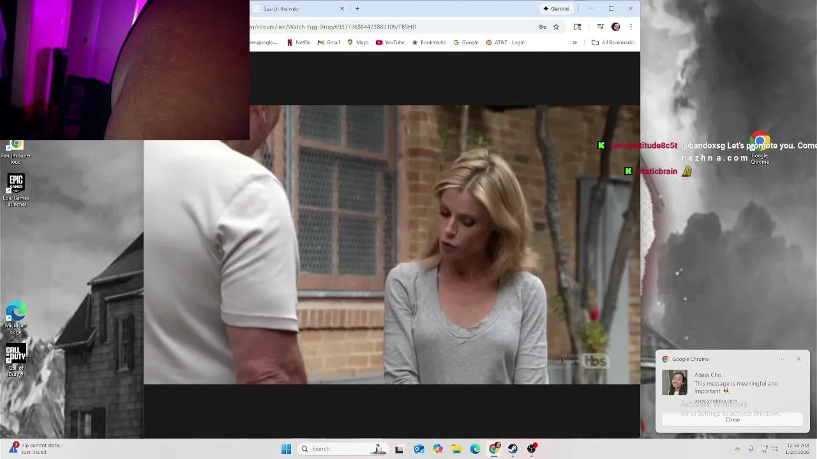Open the OBS icon in taskbar
Viewport: 817px width, 459px height.
click(532, 449)
